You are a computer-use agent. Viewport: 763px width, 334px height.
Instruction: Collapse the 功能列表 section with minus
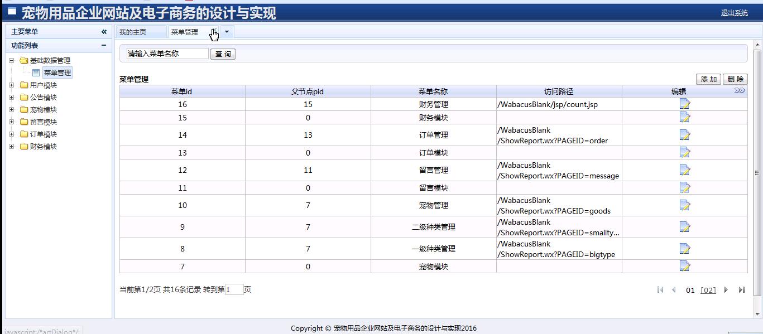[104, 45]
